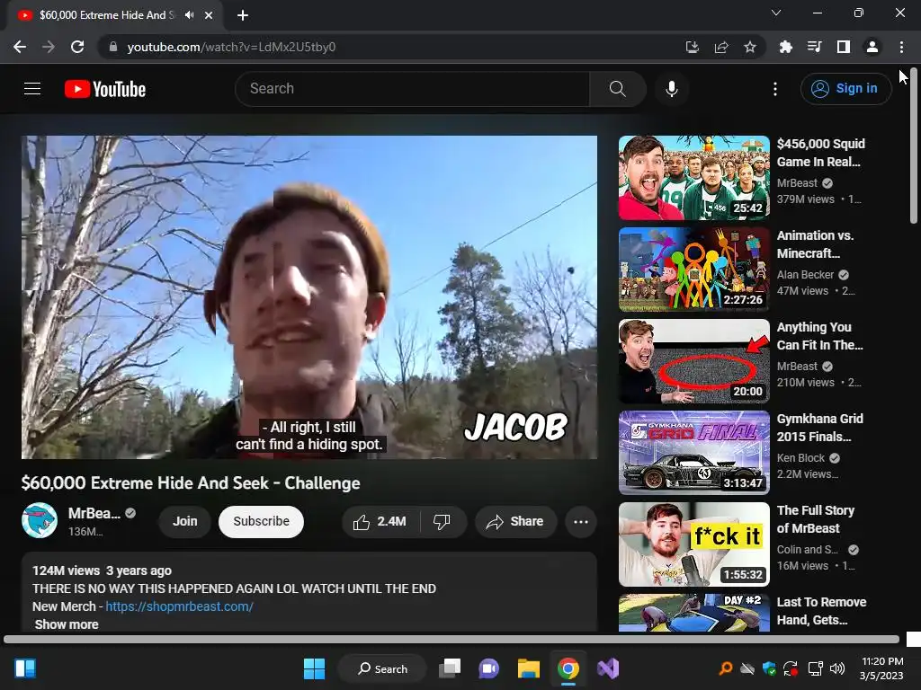
Task: Click the Join membership button
Action: 185,521
